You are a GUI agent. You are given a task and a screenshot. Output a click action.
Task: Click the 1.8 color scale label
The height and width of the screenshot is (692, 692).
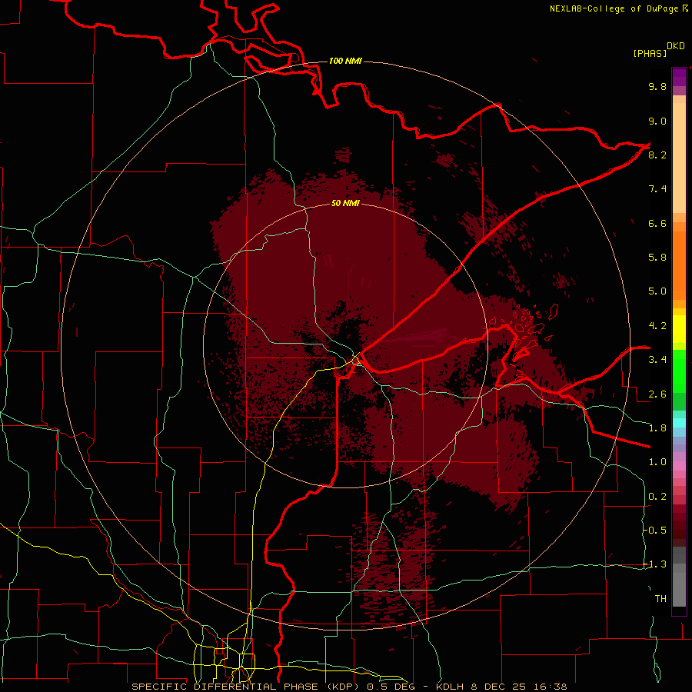pos(657,428)
